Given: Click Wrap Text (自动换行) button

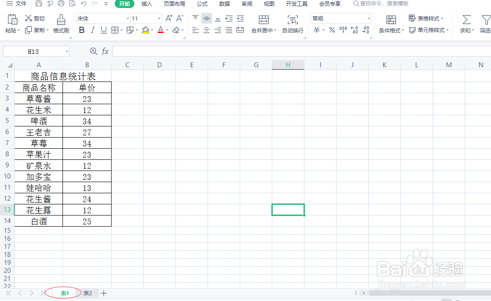Looking at the screenshot, I should pyautogui.click(x=293, y=24).
